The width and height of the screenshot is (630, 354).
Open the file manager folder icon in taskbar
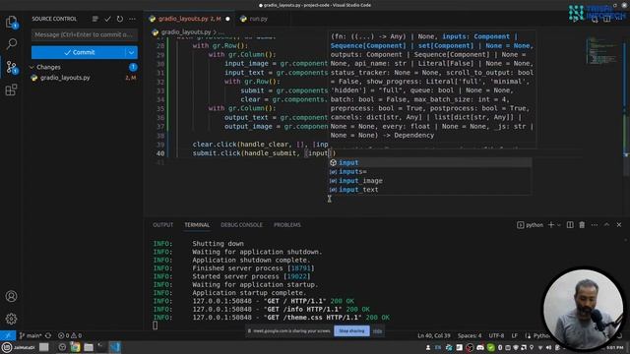89,347
